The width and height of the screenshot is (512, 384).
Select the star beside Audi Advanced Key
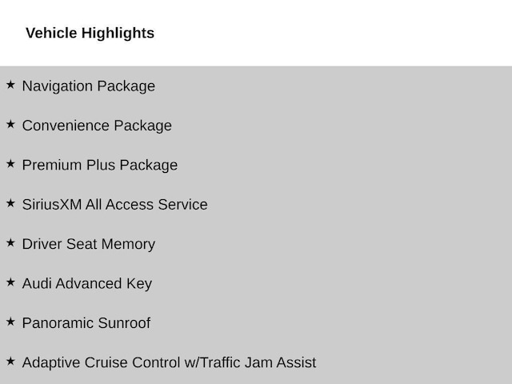[10, 282]
